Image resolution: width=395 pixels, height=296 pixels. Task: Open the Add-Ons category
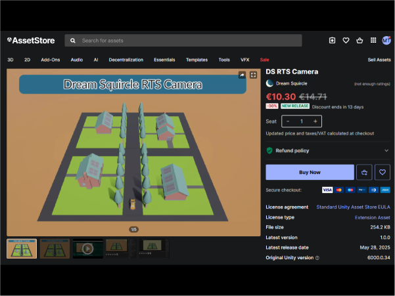tap(51, 60)
